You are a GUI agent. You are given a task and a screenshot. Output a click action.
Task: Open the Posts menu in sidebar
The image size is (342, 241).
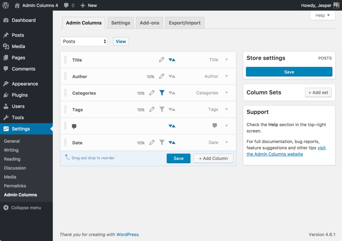(26, 35)
